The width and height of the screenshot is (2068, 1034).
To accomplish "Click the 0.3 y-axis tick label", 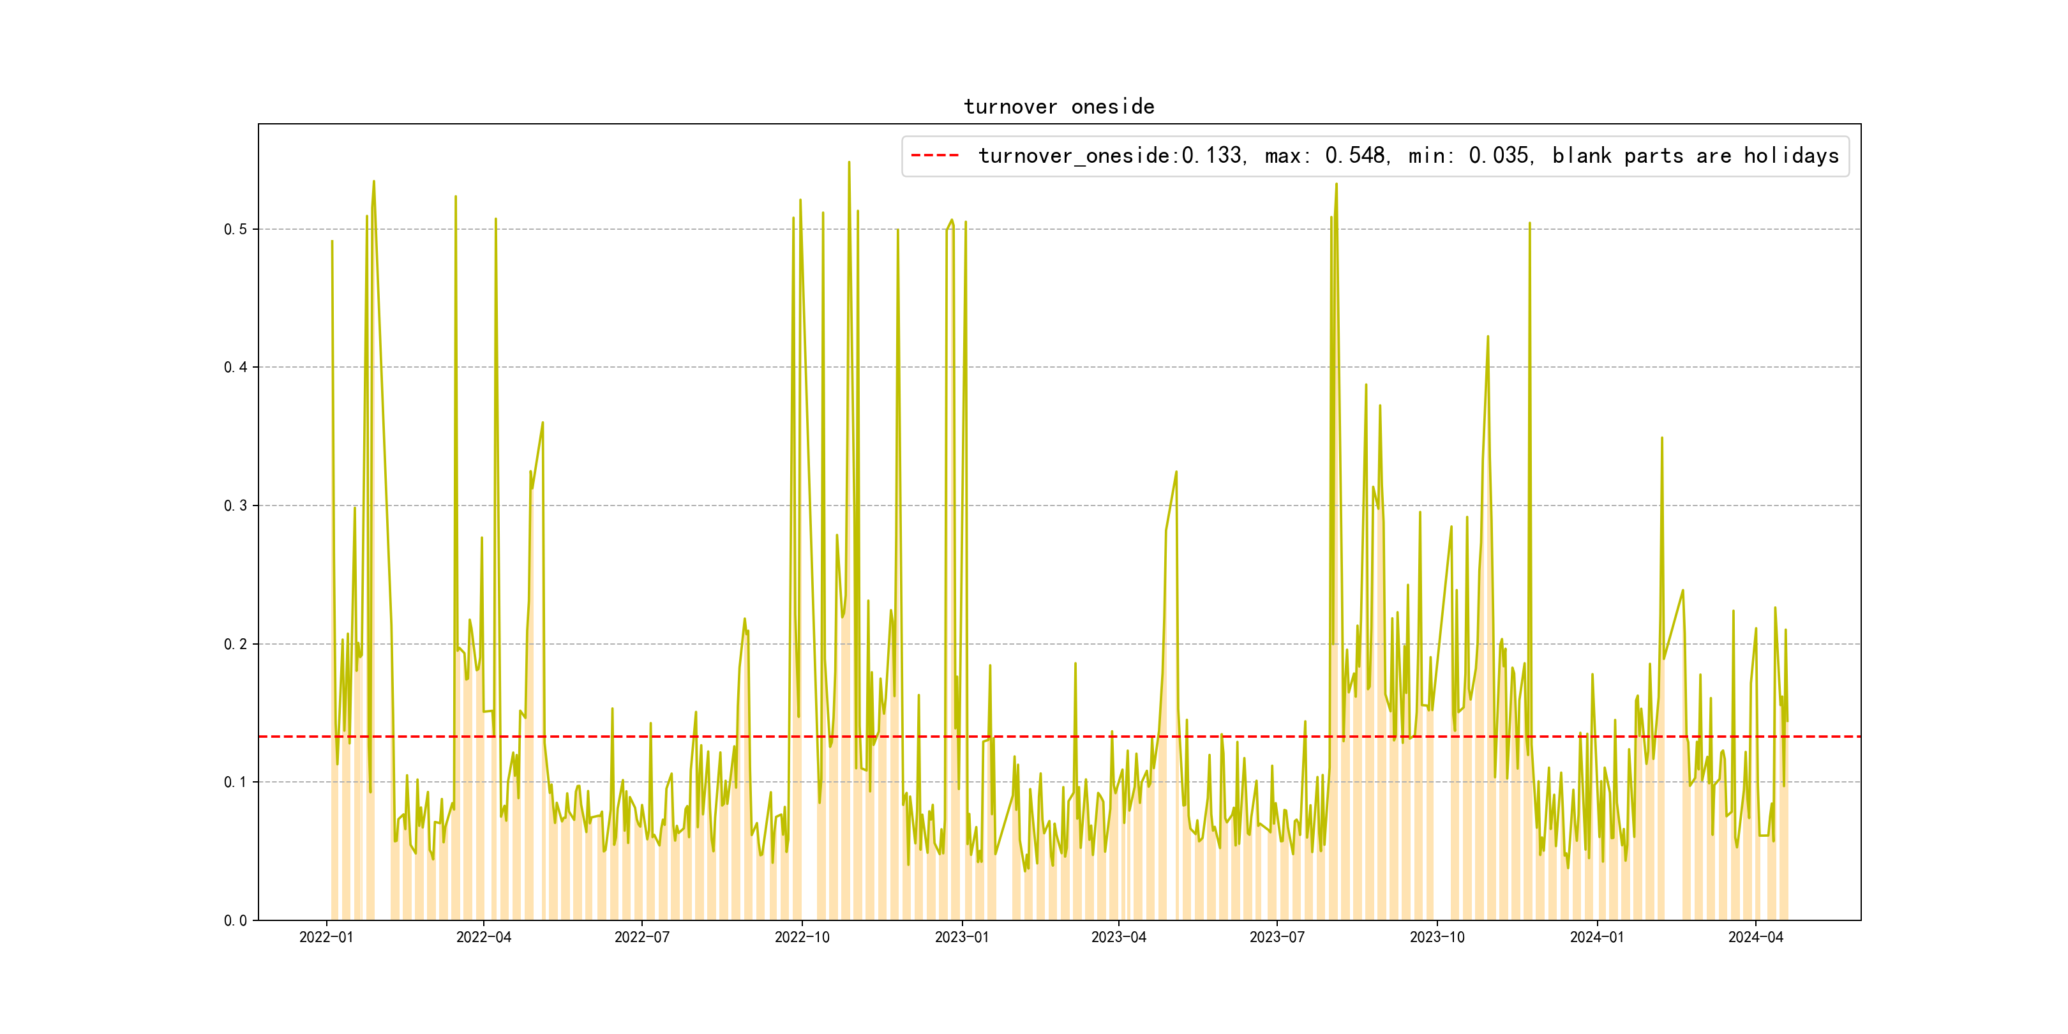I will (x=236, y=506).
